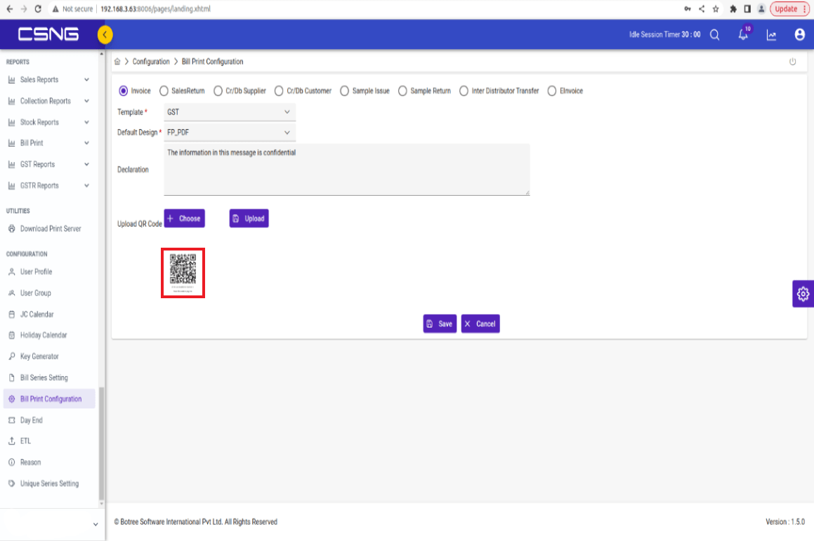This screenshot has height=541, width=814.
Task: Click the power icon near breadcrumb
Action: pyautogui.click(x=792, y=62)
